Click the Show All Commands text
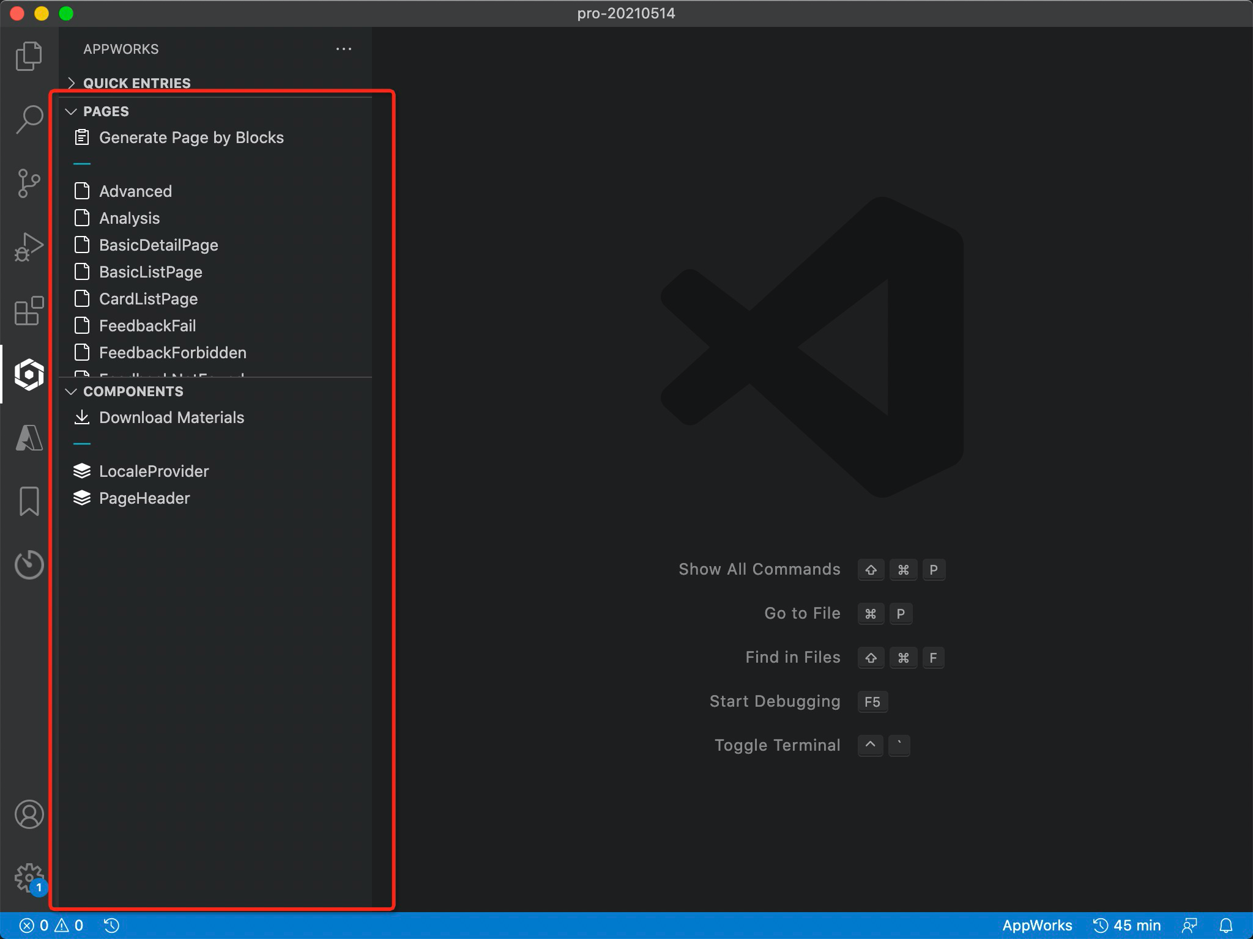The image size is (1253, 939). [x=759, y=569]
